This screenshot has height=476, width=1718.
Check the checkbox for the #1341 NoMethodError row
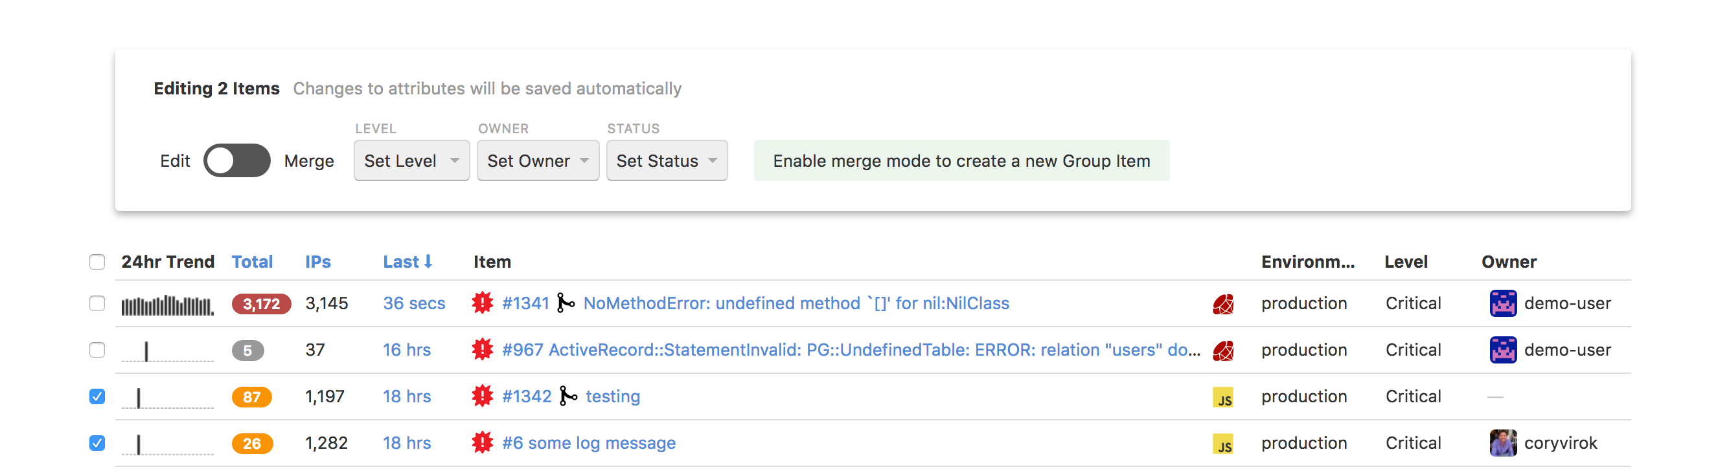point(97,303)
